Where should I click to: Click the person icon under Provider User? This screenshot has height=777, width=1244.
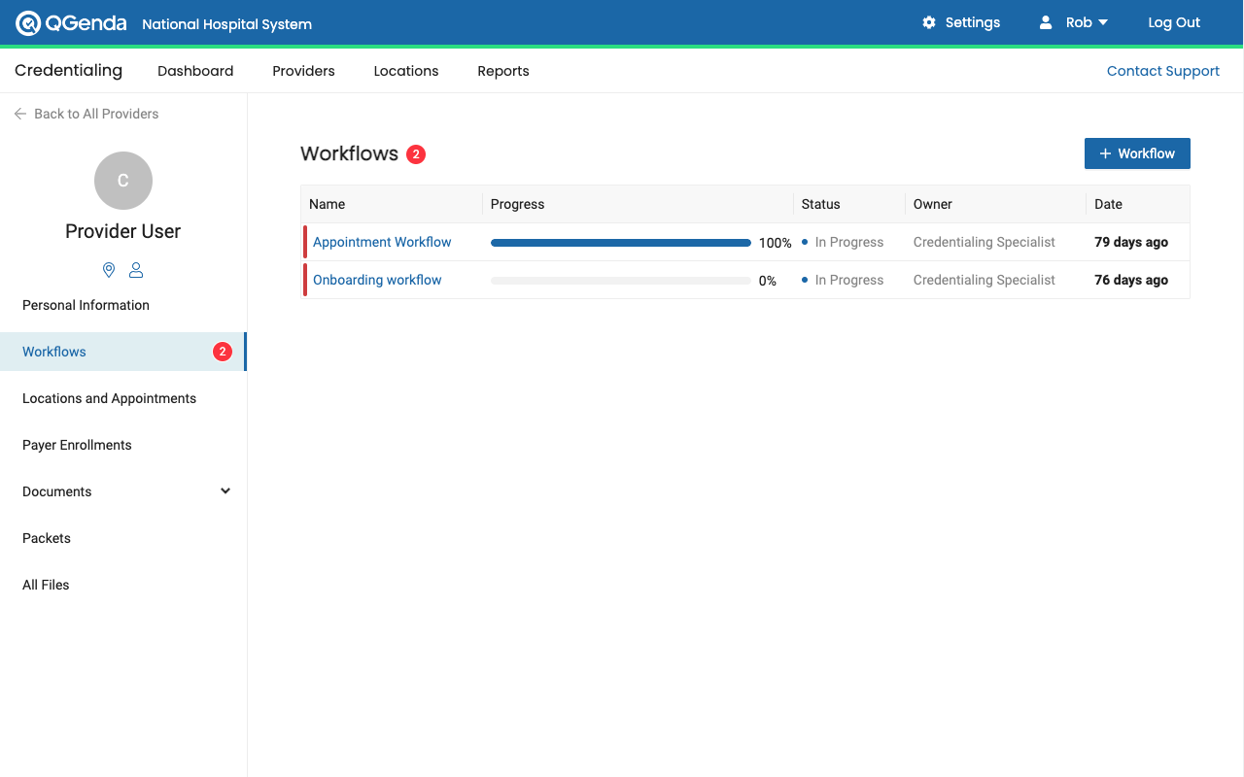click(136, 270)
